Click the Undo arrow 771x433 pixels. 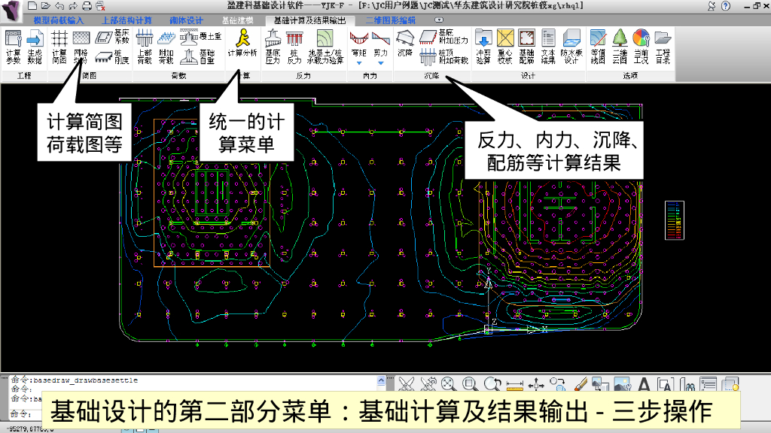click(x=59, y=6)
